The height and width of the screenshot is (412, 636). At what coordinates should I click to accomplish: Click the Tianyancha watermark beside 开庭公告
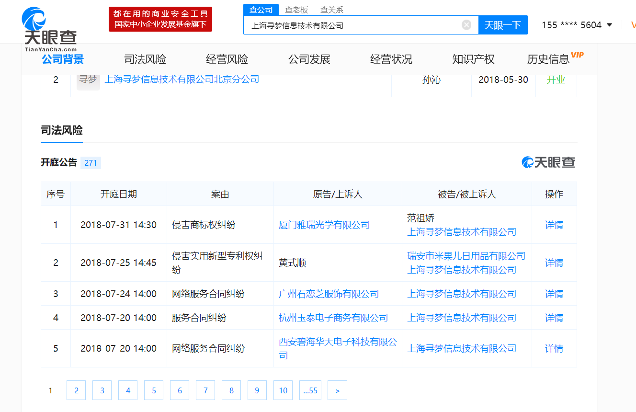click(549, 162)
